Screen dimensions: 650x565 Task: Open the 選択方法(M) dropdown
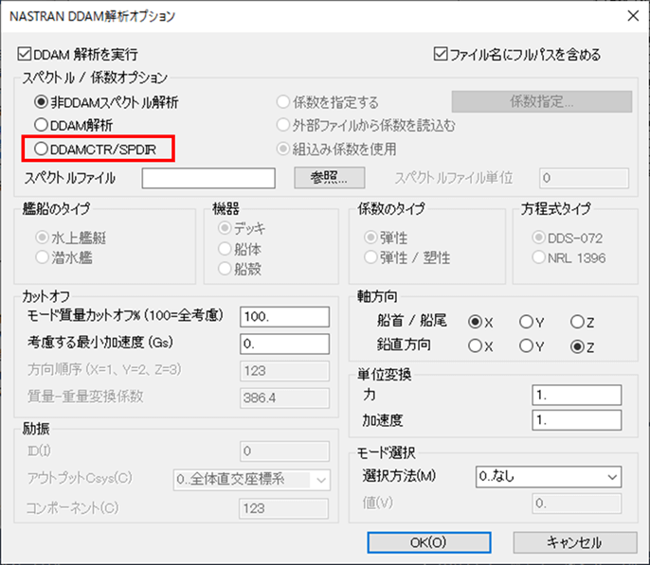tap(549, 477)
